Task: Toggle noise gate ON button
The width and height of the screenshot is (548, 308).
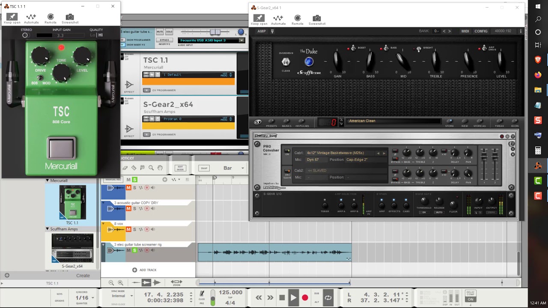Action: 424,212
